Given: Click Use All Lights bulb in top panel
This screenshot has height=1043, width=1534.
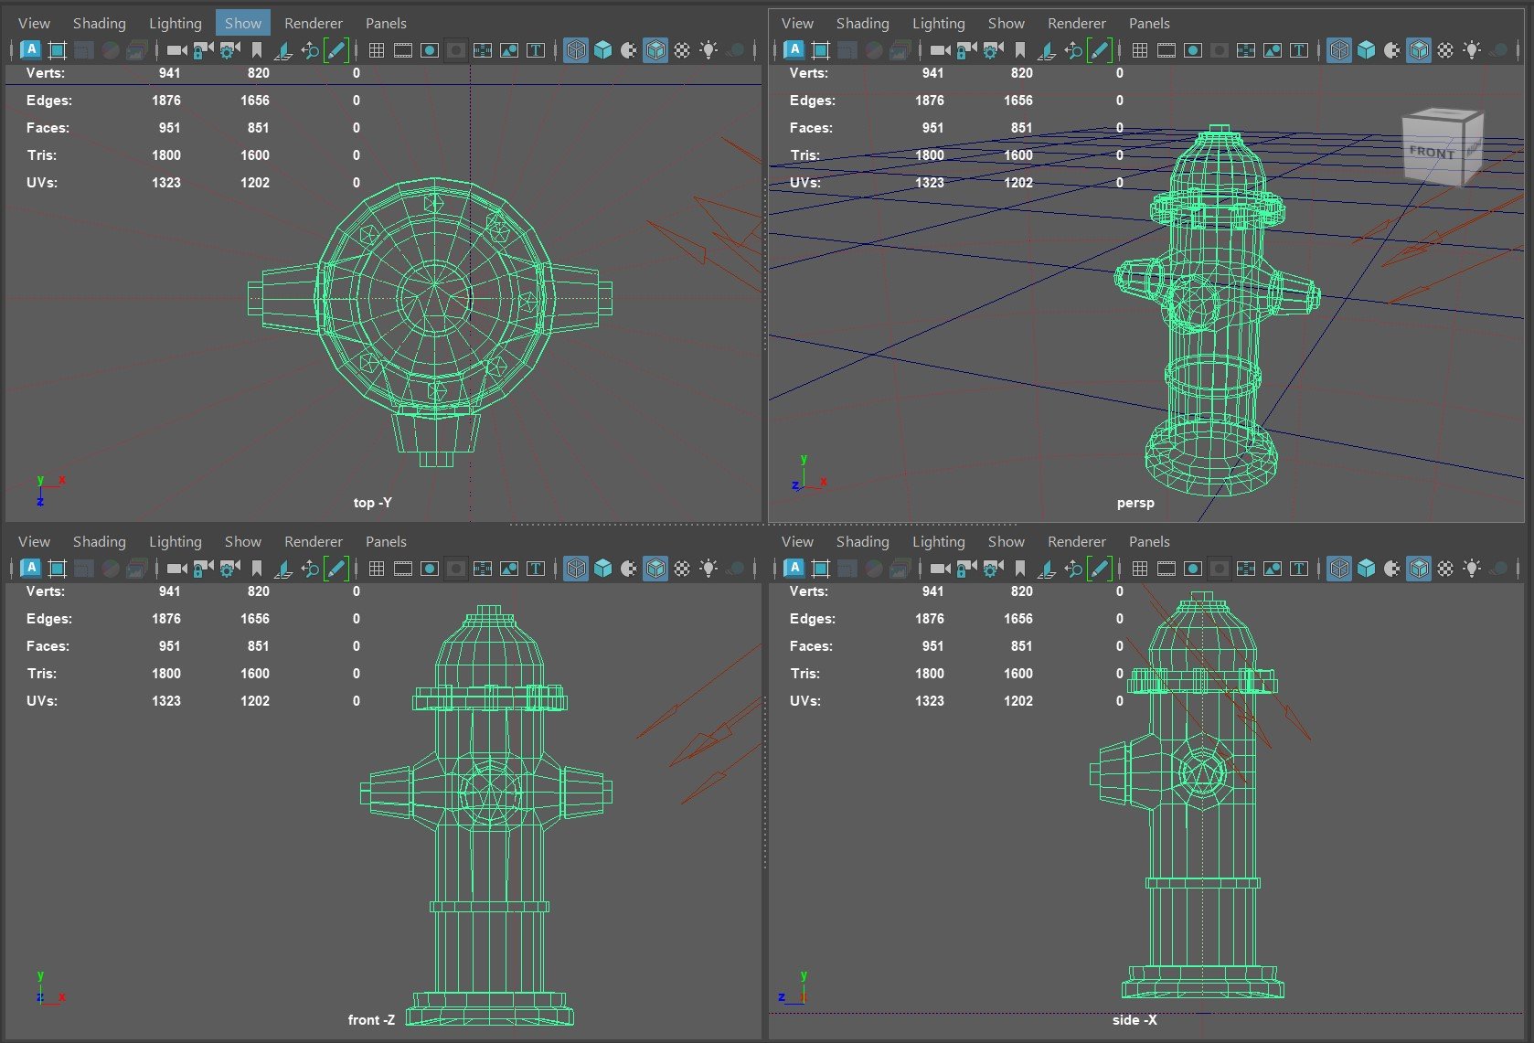Looking at the screenshot, I should click(x=708, y=50).
